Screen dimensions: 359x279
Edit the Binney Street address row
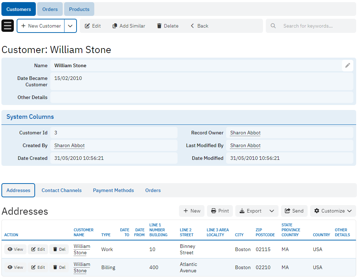38,249
